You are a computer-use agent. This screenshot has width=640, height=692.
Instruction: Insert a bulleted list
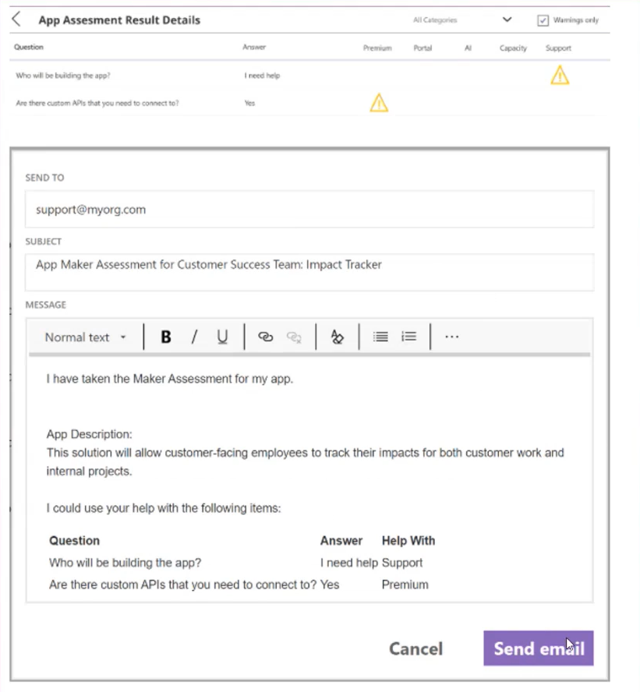(x=380, y=337)
